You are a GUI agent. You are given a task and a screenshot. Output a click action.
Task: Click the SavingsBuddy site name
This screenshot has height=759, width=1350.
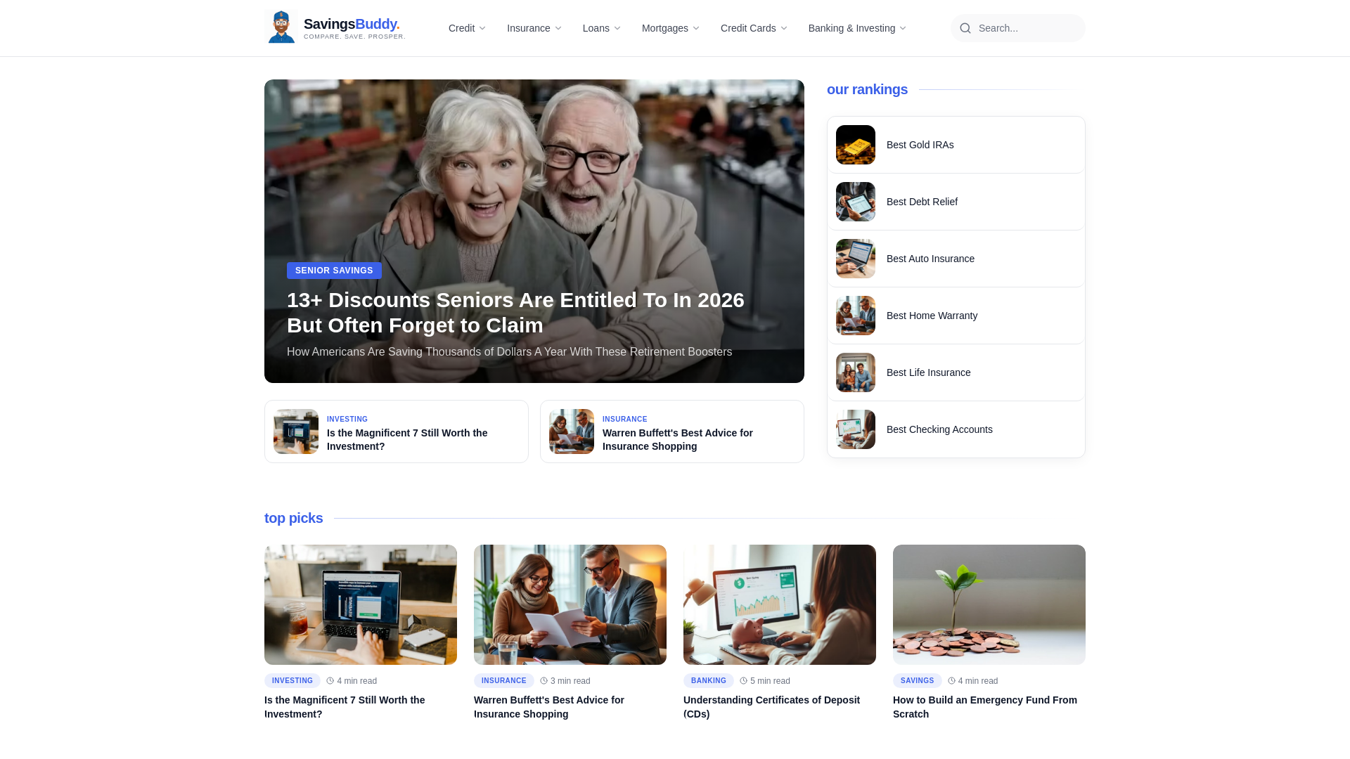click(352, 24)
